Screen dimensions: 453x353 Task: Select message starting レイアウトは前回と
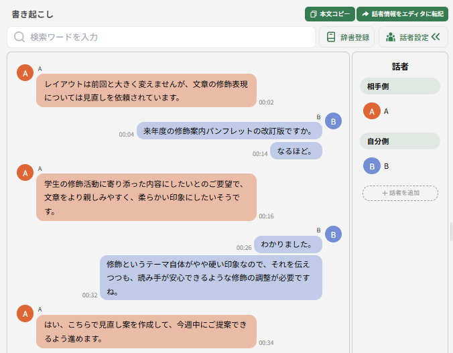pyautogui.click(x=146, y=90)
